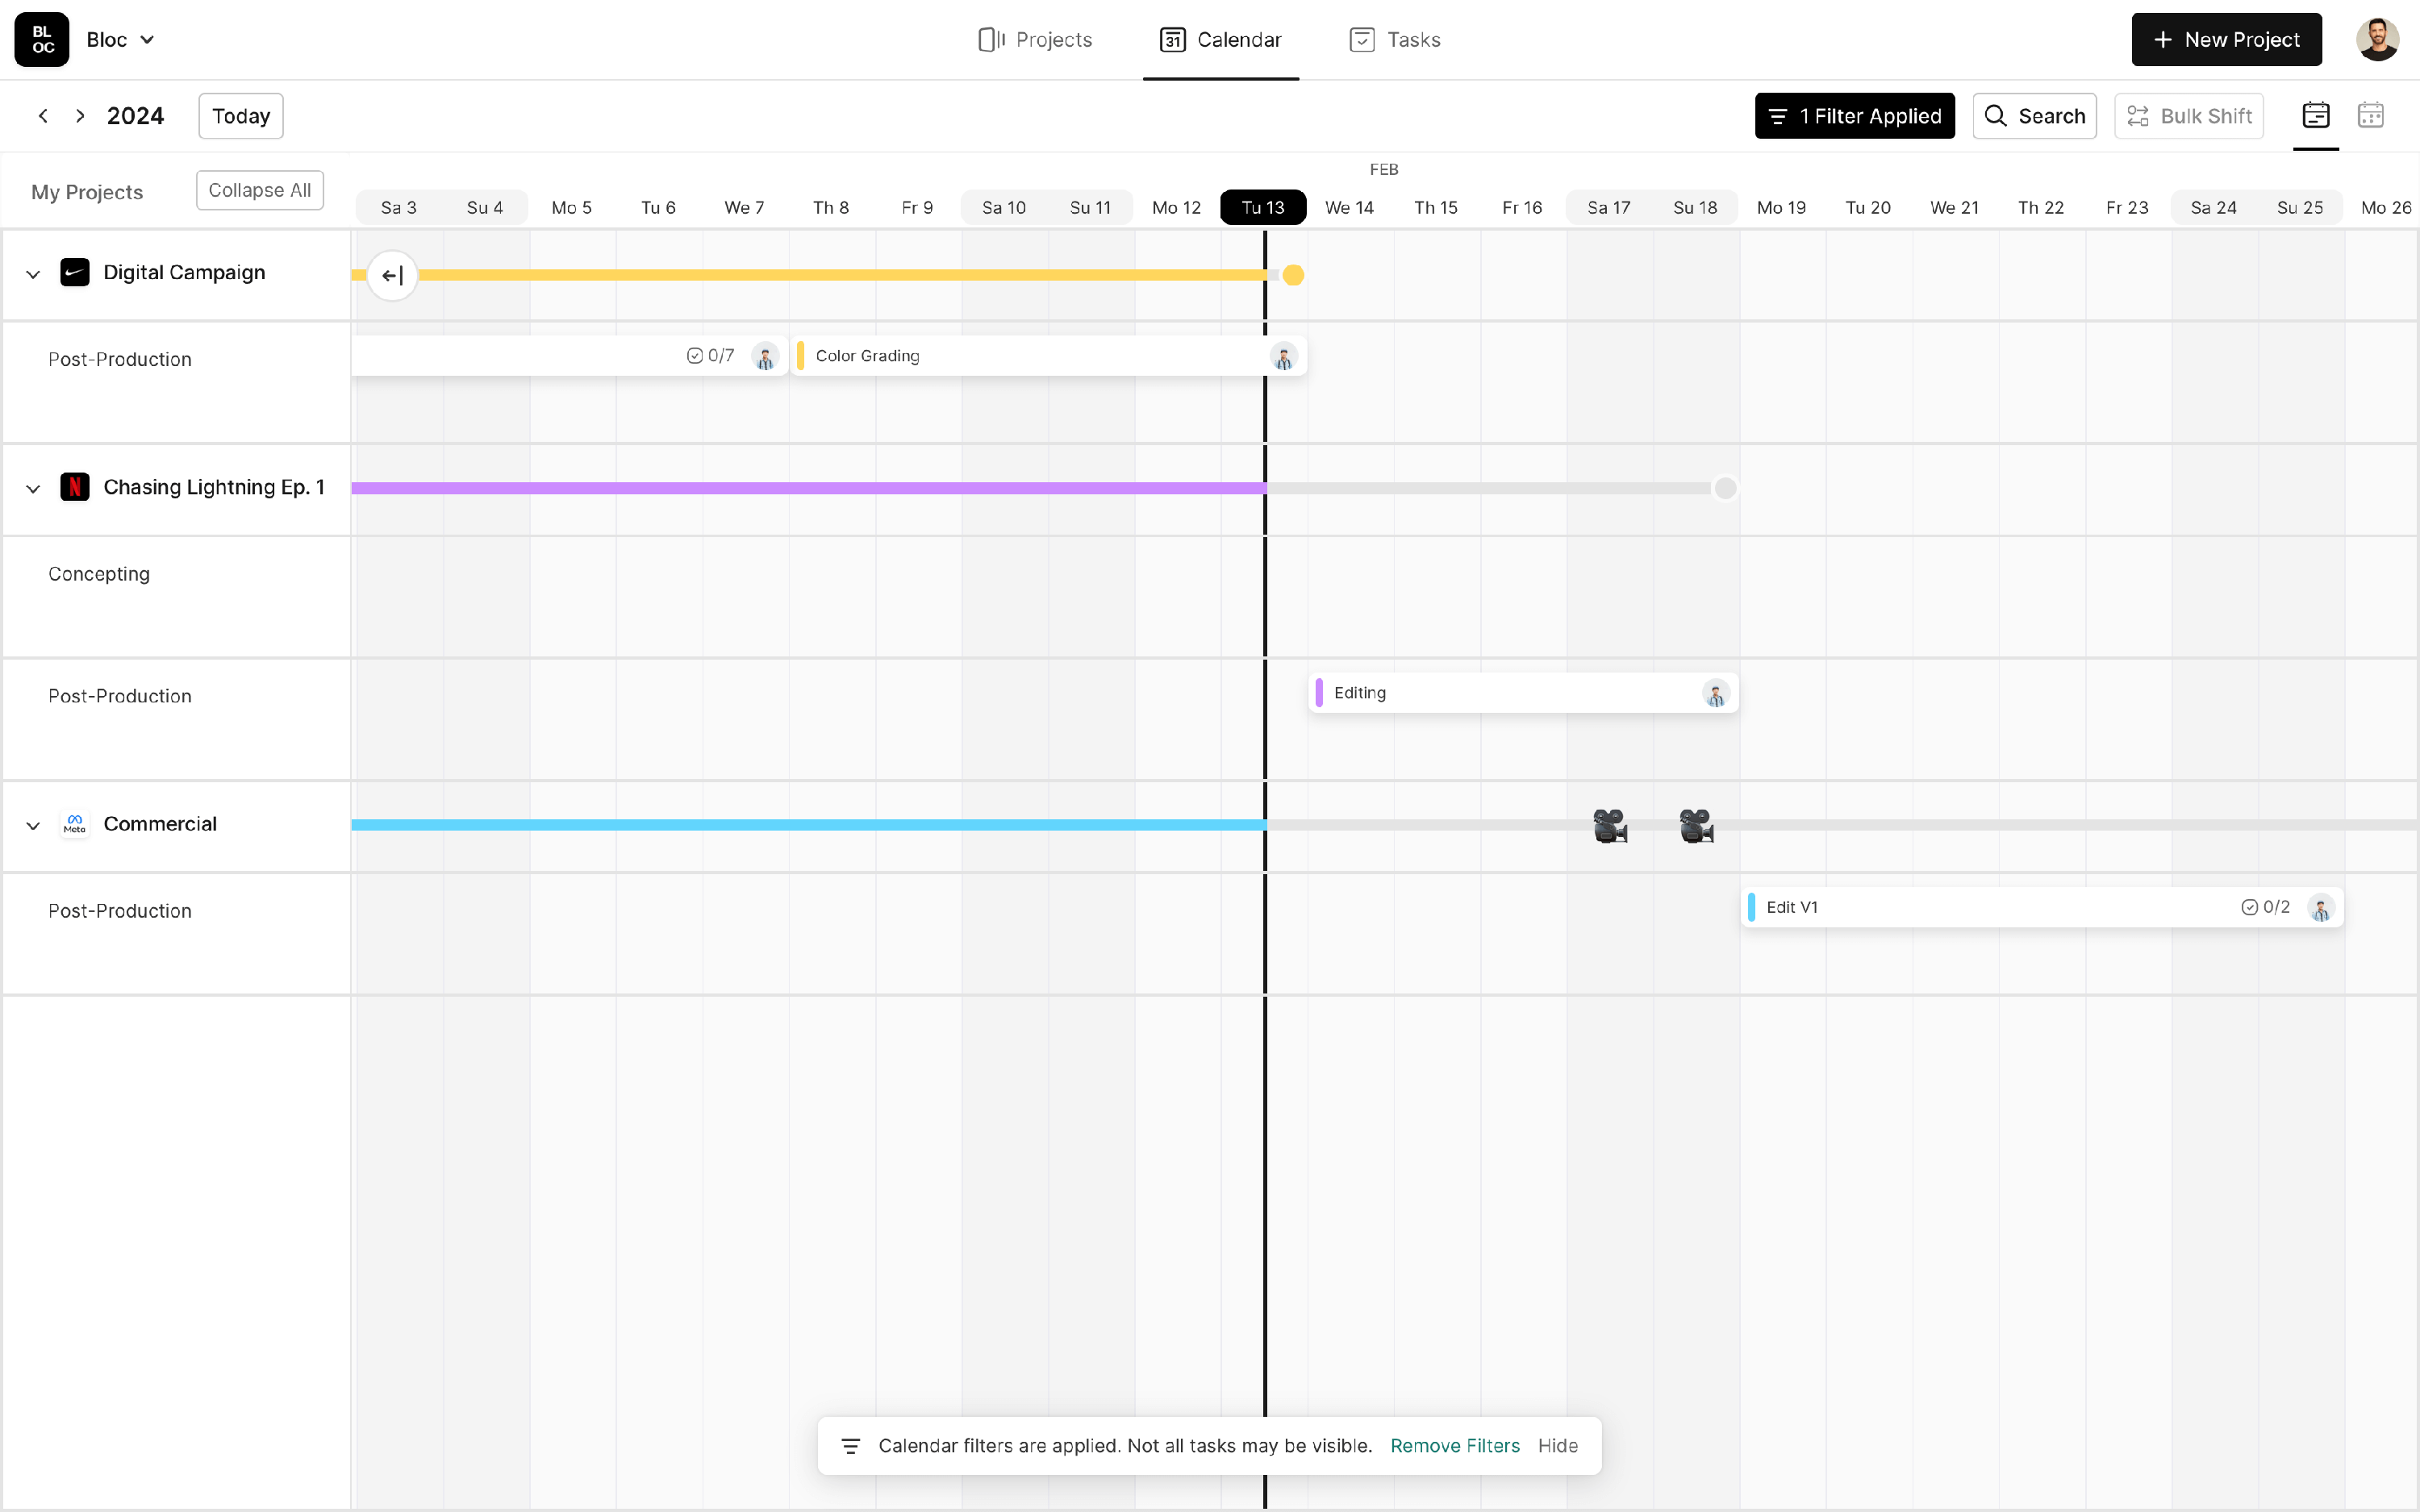Screen dimensions: 2420x1512
Task: Click the 0/2 checklist on Edit V1 task
Action: click(x=2266, y=907)
